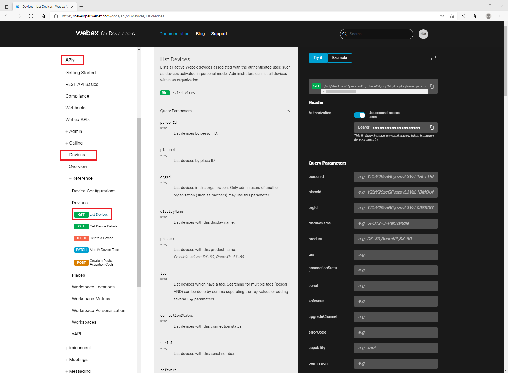
Task: Toggle Use personal access token switch
Action: (x=359, y=115)
